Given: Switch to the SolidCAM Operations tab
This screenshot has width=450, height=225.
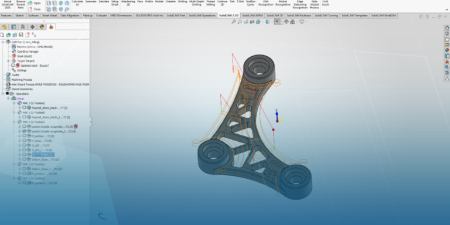Looking at the screenshot, I should point(202,15).
